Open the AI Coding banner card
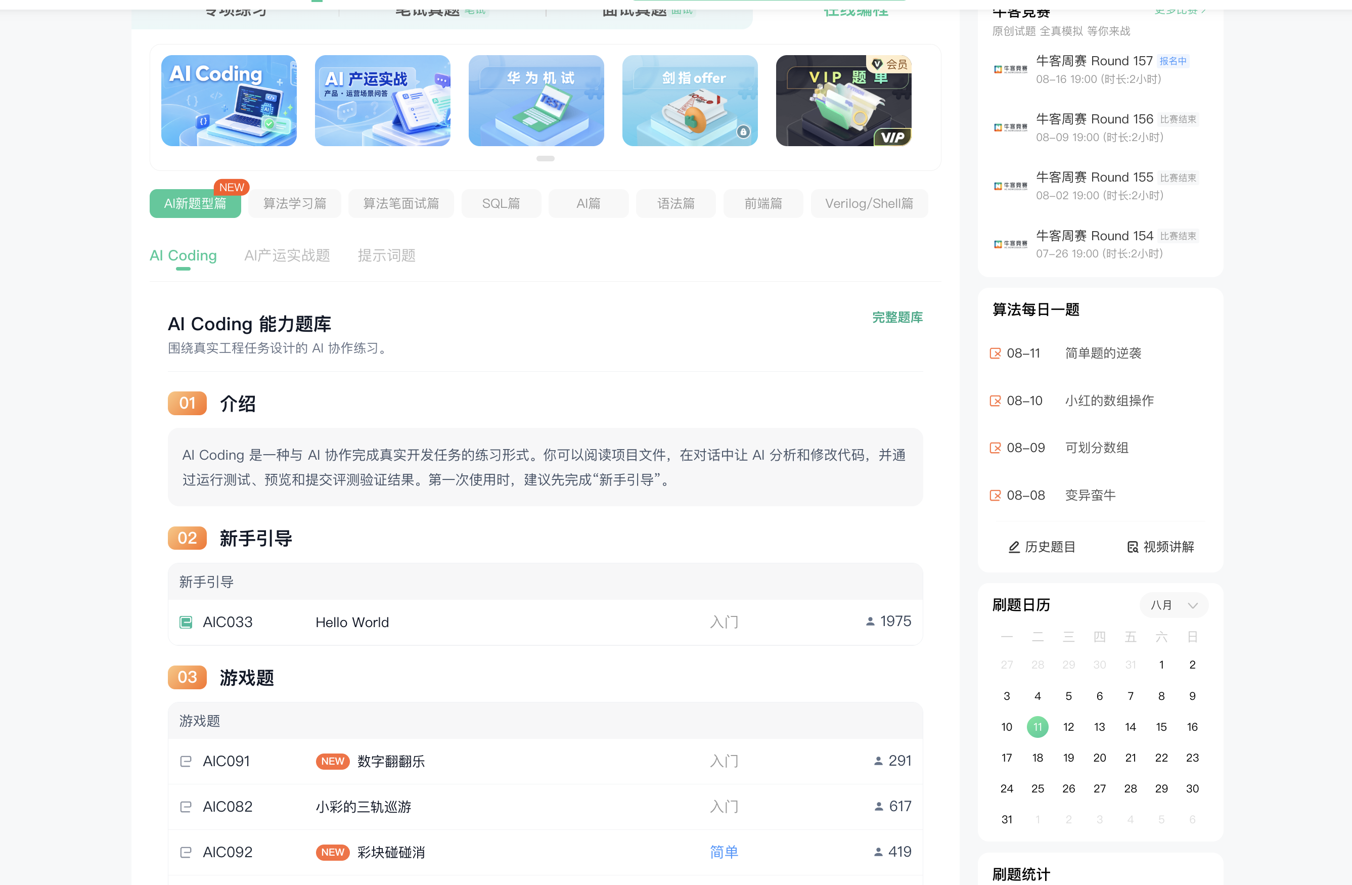This screenshot has height=885, width=1352. coord(229,101)
